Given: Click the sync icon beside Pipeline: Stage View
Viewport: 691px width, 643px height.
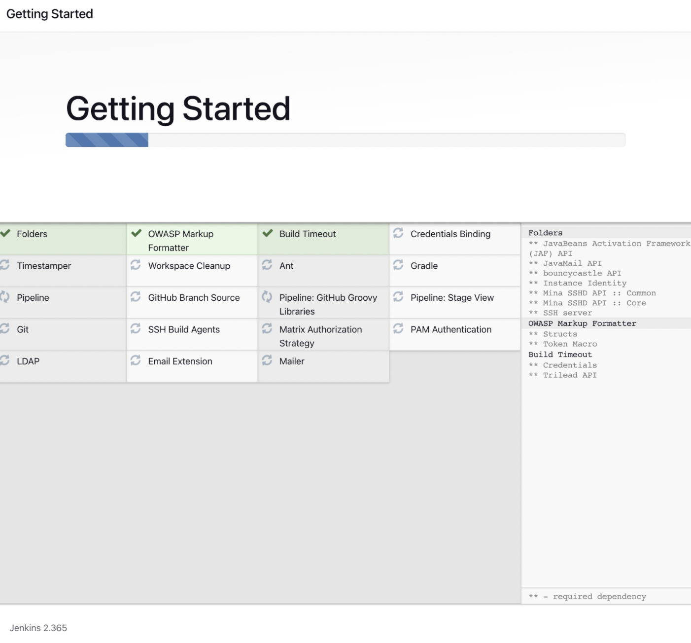Looking at the screenshot, I should point(398,296).
